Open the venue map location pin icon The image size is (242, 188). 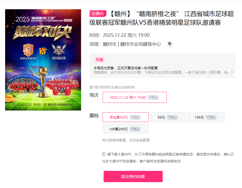pyautogui.click(x=169, y=45)
